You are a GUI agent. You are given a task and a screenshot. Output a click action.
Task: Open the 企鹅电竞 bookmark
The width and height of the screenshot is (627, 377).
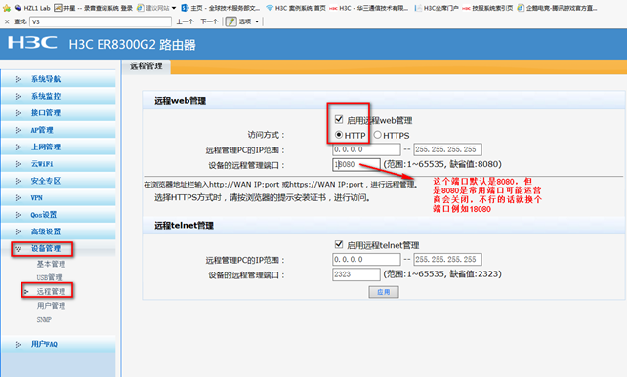tap(557, 8)
